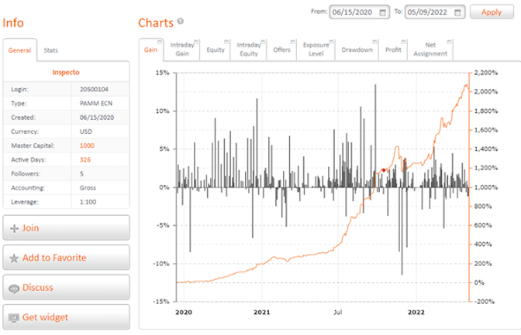Pop out the Intraday Equity tab icon
This screenshot has width=521, height=335.
tap(263, 42)
